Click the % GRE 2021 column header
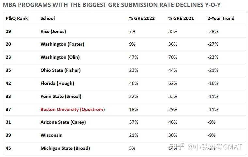 tap(181, 18)
